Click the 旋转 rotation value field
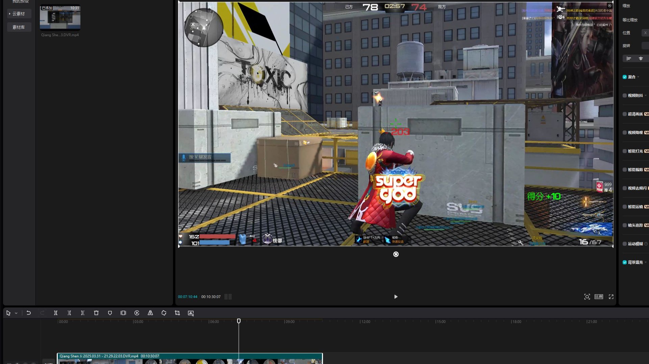The width and height of the screenshot is (649, 364). pyautogui.click(x=645, y=45)
